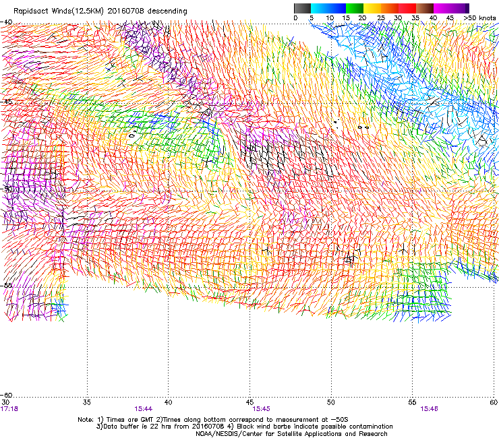
Task: Click the yellow 20-25 knots legend swatch
Action: click(x=372, y=8)
